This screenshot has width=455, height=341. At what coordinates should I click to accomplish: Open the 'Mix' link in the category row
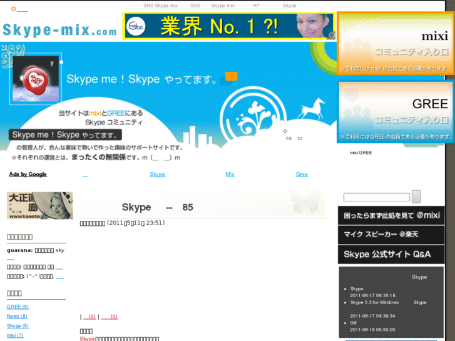[230, 174]
